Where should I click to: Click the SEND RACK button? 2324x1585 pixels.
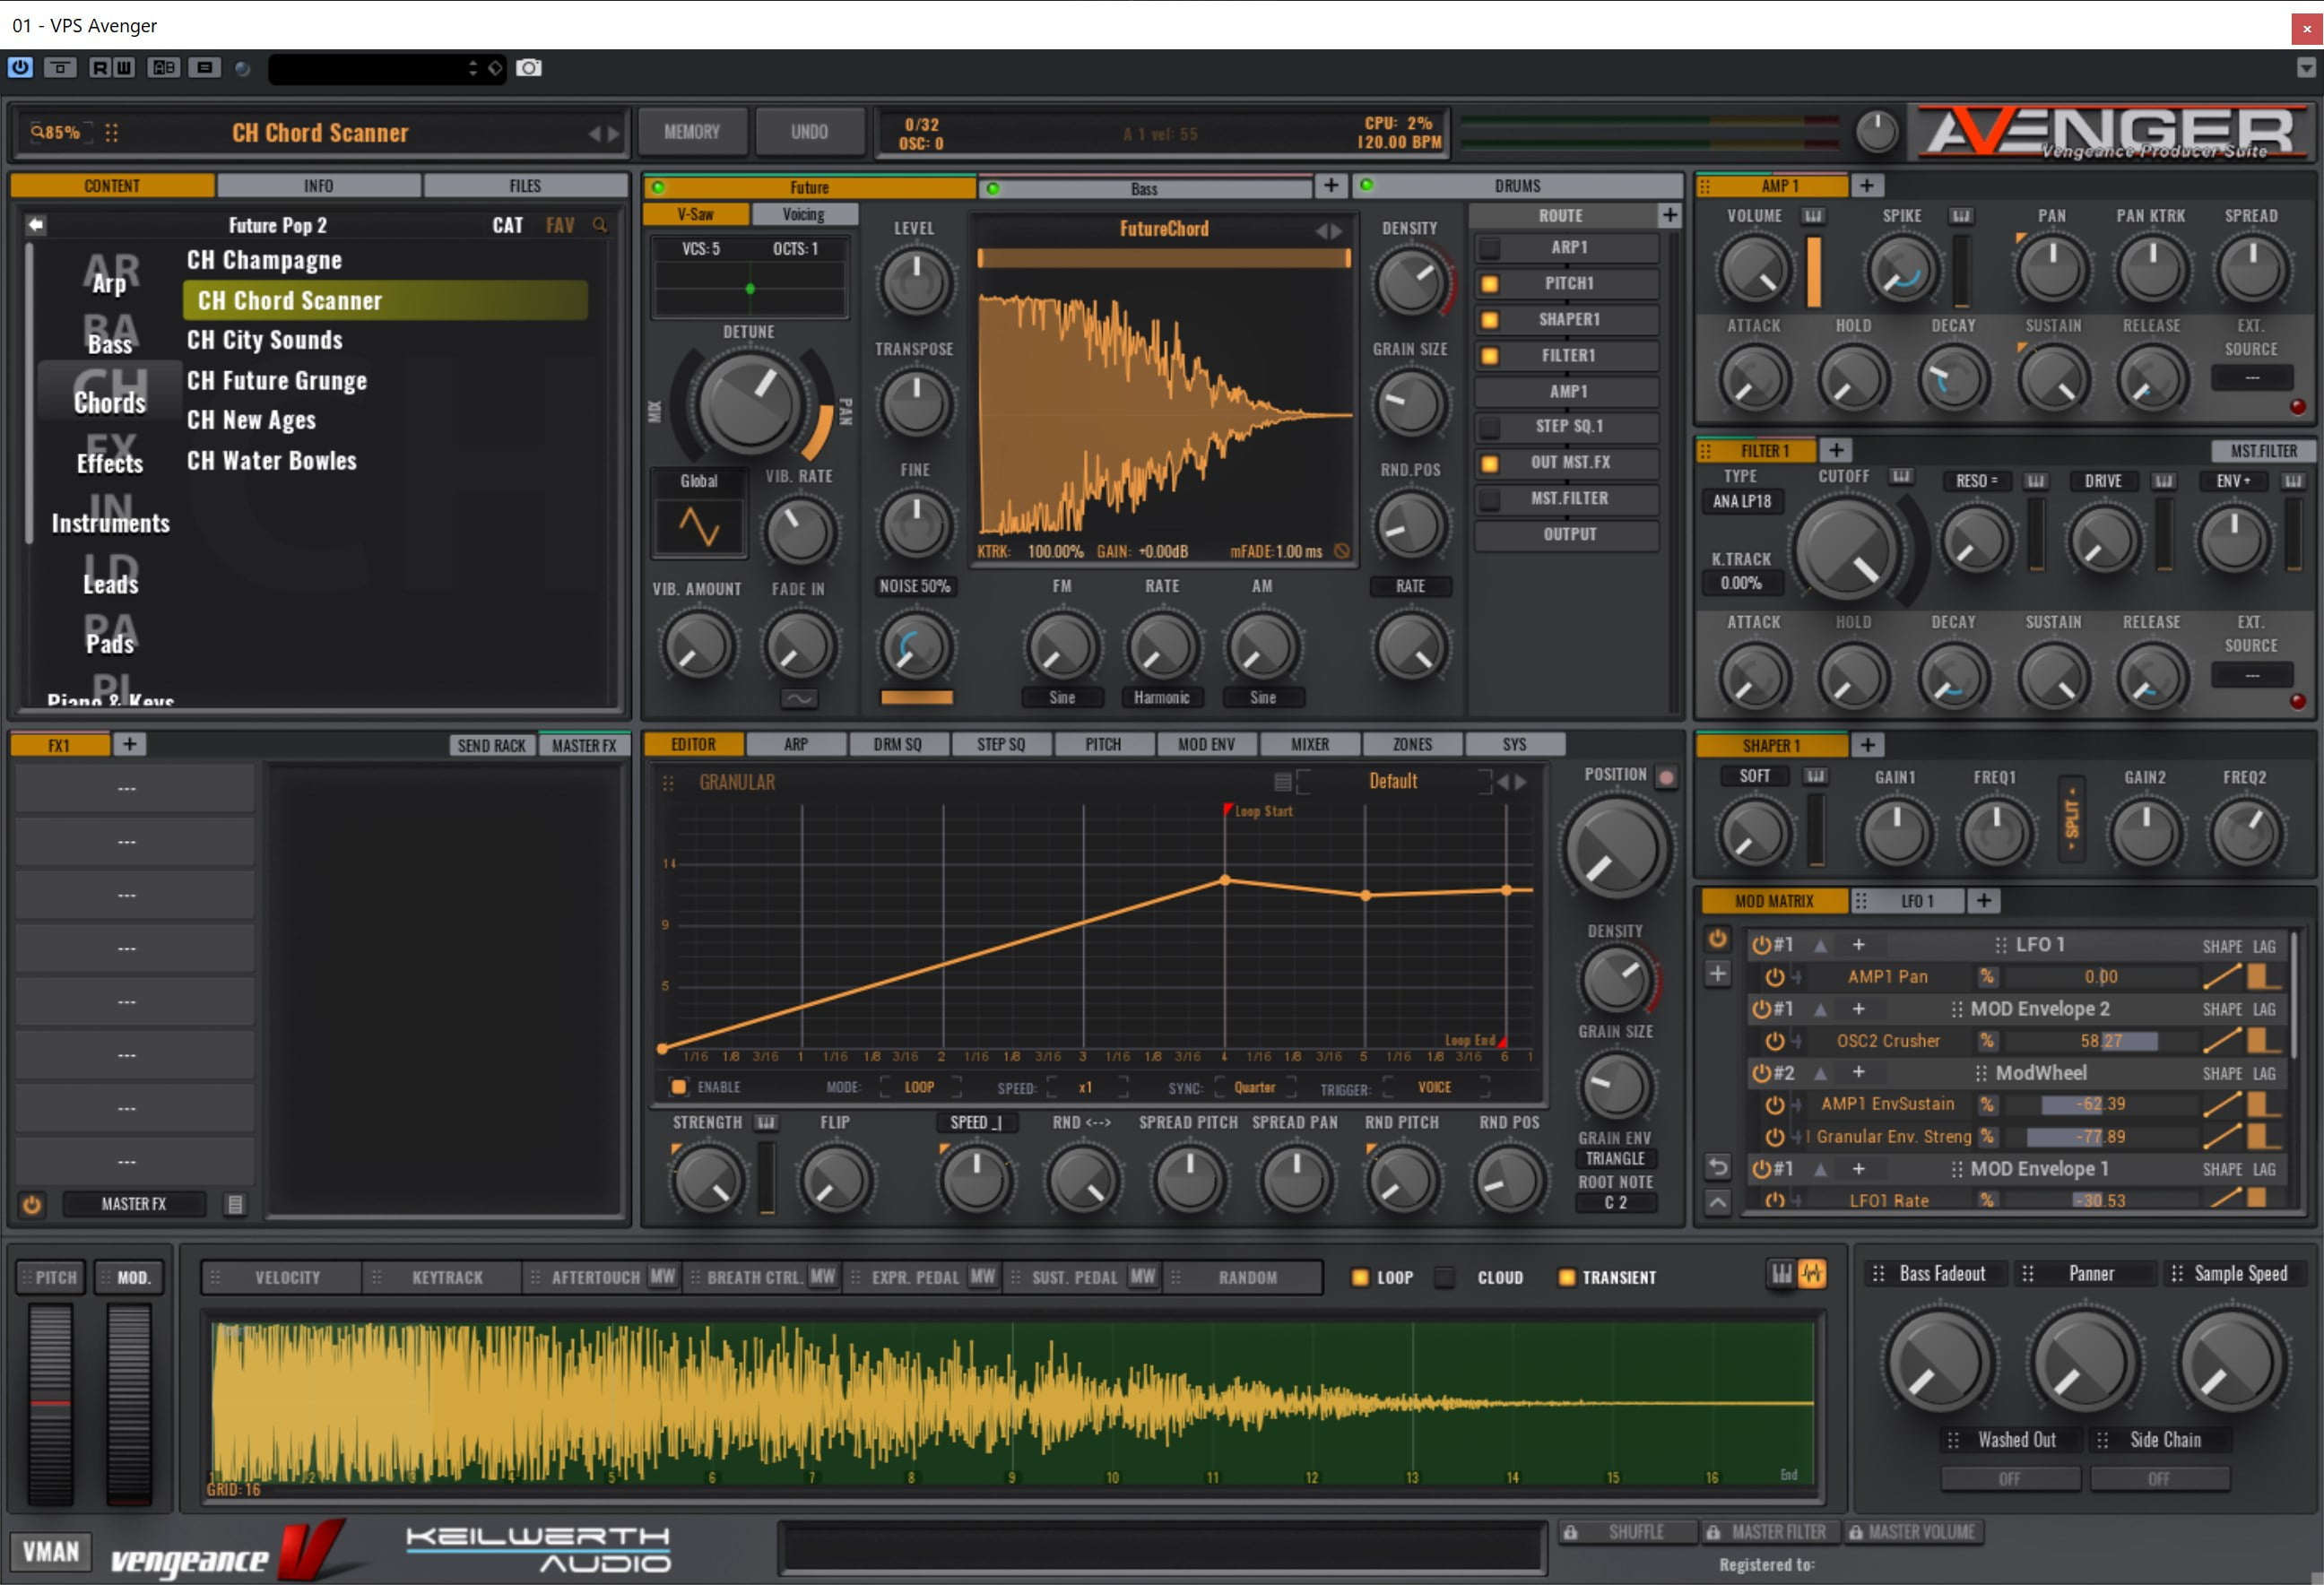[x=491, y=746]
